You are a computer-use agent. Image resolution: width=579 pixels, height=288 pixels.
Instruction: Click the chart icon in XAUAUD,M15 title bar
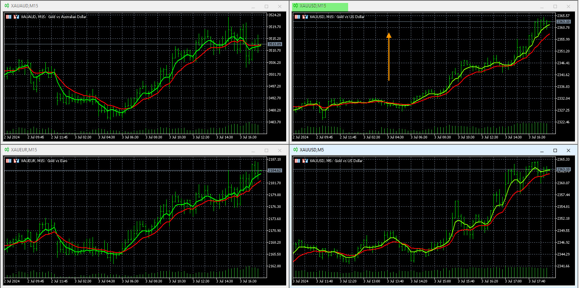pyautogui.click(x=7, y=6)
